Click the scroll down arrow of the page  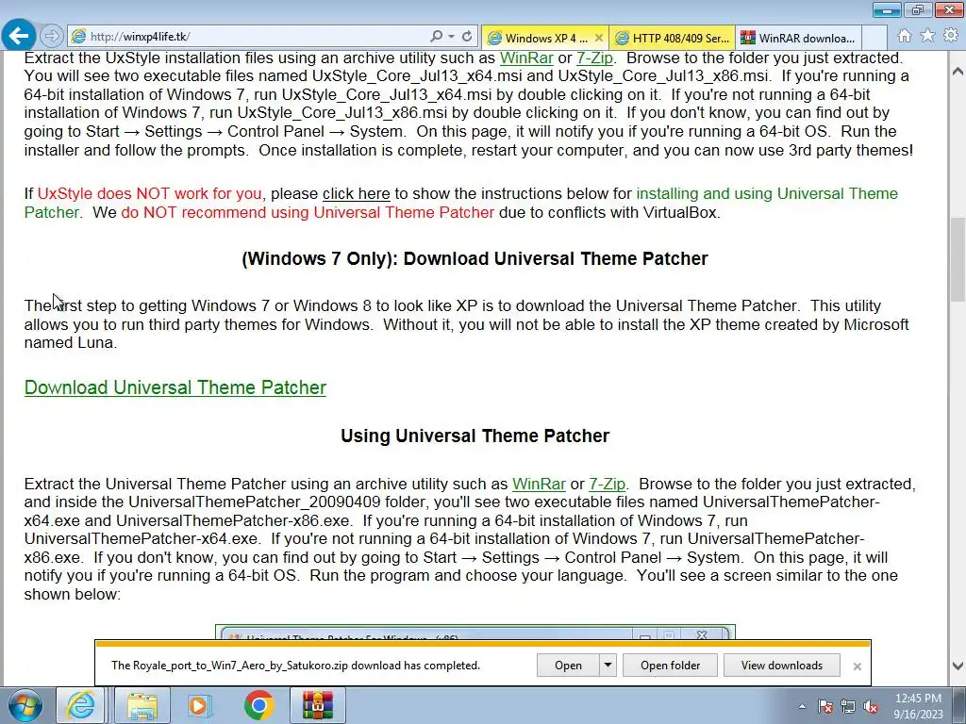[x=958, y=666]
